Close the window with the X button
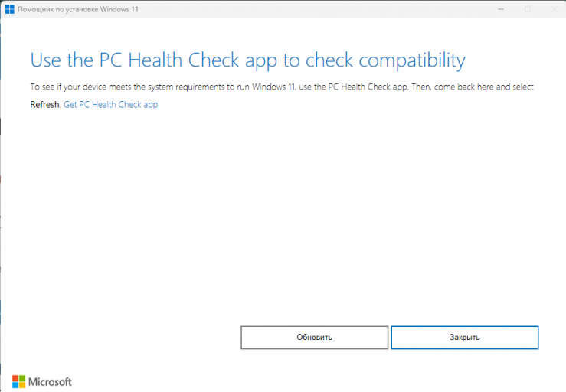The height and width of the screenshot is (392, 566). pyautogui.click(x=555, y=9)
